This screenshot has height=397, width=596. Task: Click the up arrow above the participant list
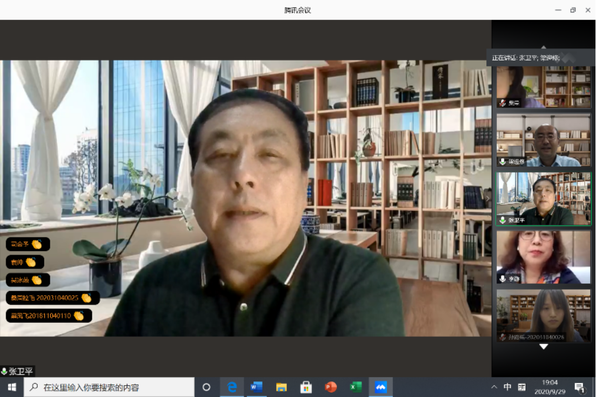tap(543, 48)
